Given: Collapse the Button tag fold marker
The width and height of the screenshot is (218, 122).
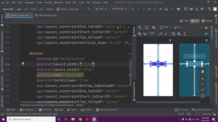Looking at the screenshot, I should [x=19, y=54].
